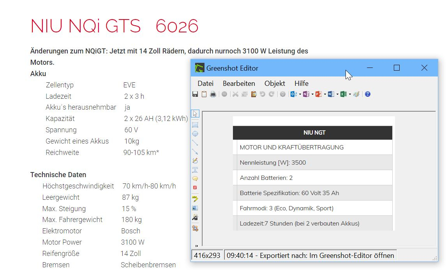Open the Datei menu

[205, 83]
